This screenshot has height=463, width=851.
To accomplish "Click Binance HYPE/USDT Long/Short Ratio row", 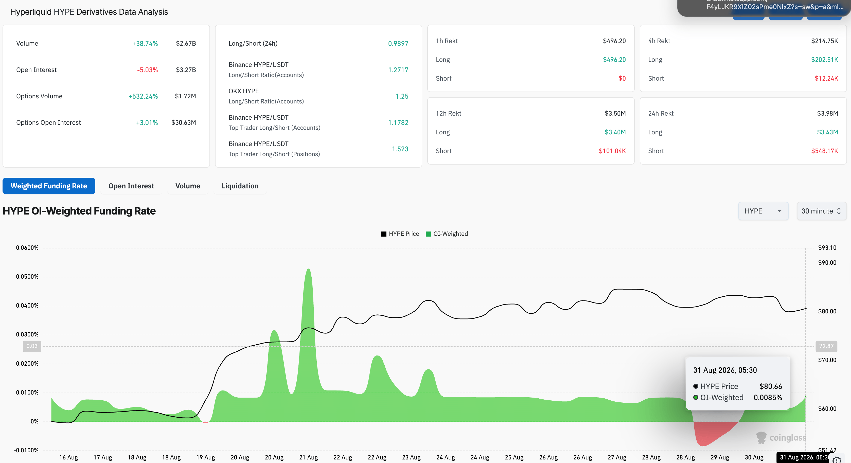I will tap(318, 70).
